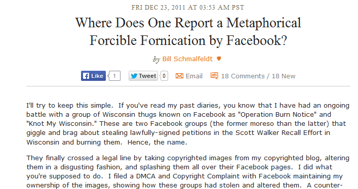This screenshot has height=189, width=358.
Task: Click the orange Email envelope icon
Action: (179, 76)
